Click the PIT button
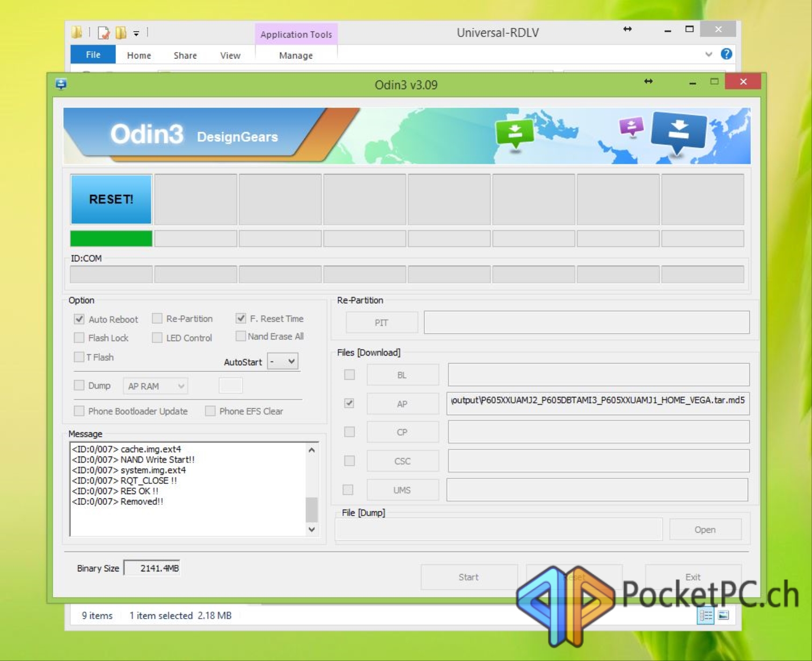Screen dimensions: 812x661 click(382, 323)
